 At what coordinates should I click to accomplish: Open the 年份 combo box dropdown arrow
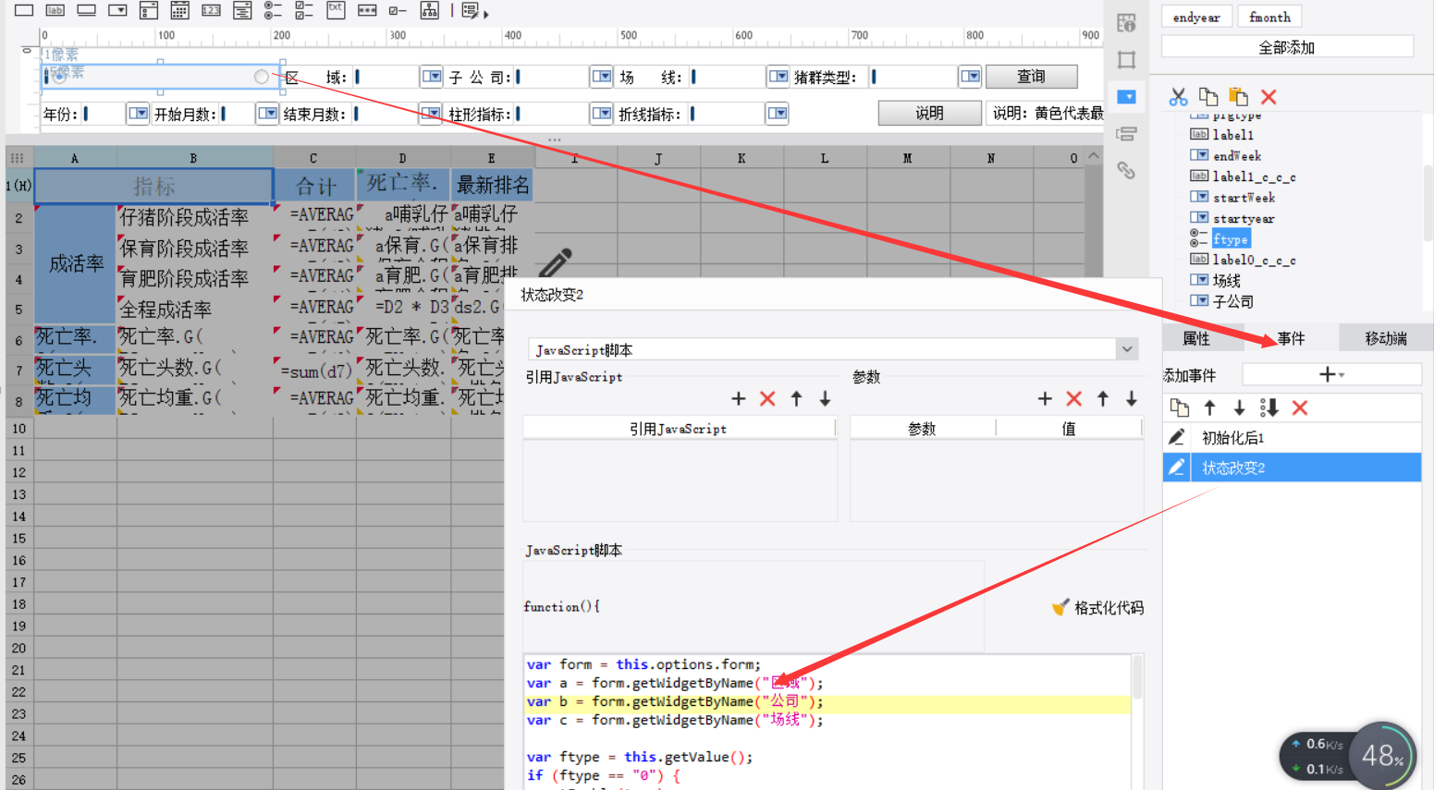pos(138,113)
